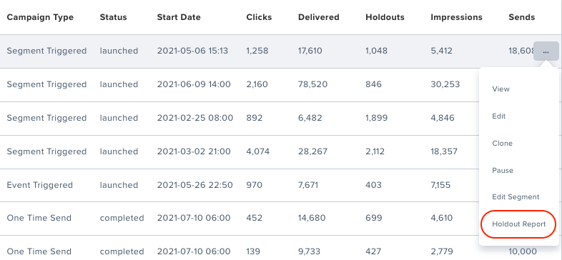The image size is (562, 260).
Task: Select the holdouts value 2,112
Action: 375,151
